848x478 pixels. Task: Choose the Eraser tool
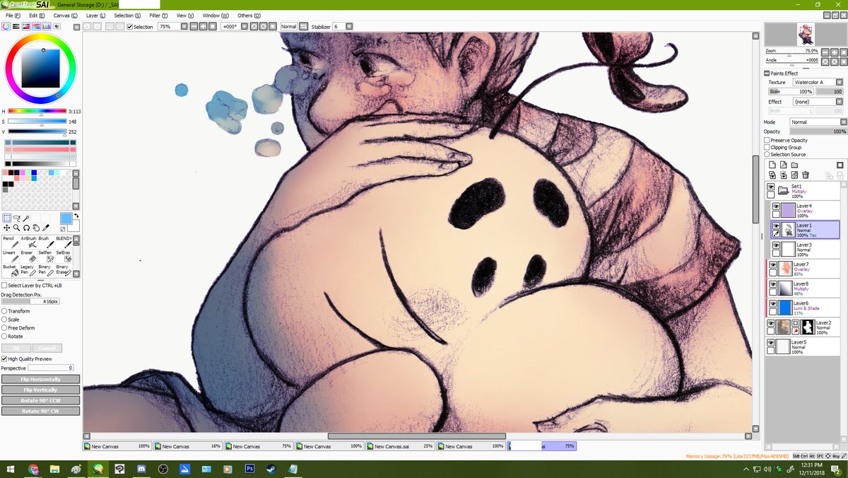28,256
